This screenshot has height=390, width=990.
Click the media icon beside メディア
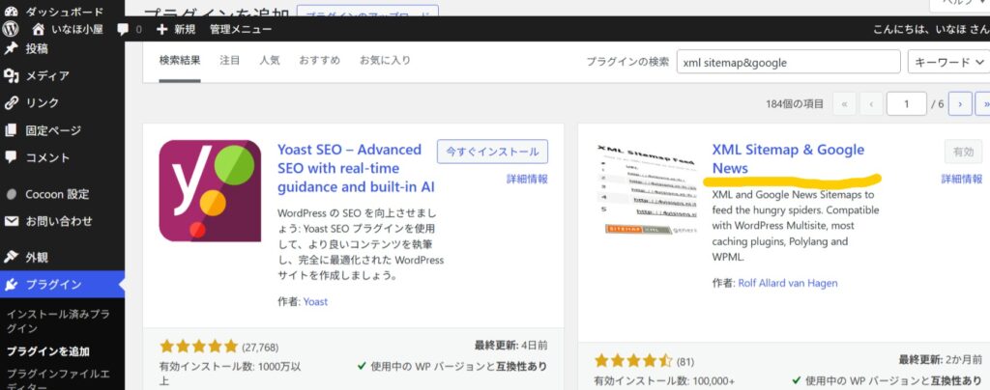[11, 75]
